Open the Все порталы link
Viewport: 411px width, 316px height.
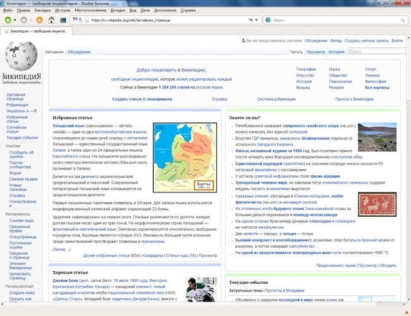377,87
